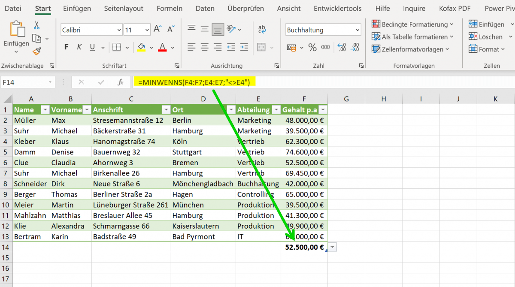
Task: Open the Datei menu
Action: pos(13,8)
